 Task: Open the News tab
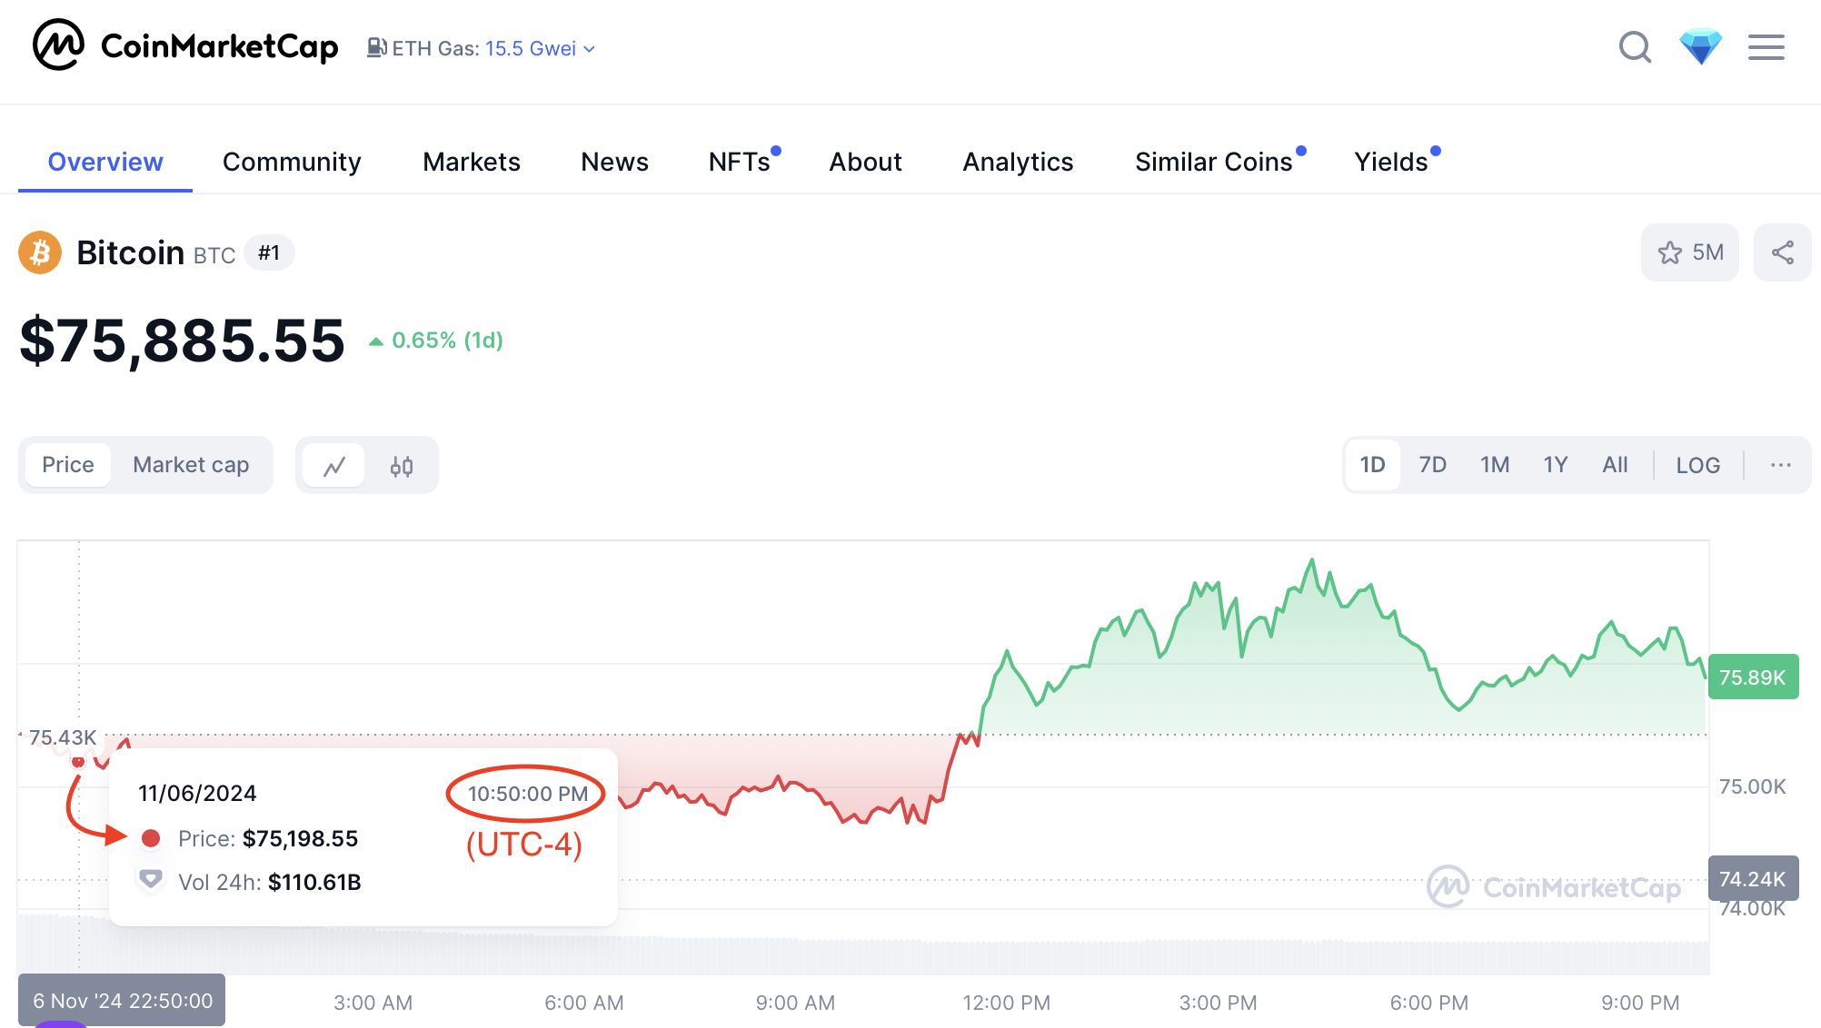pos(614,162)
